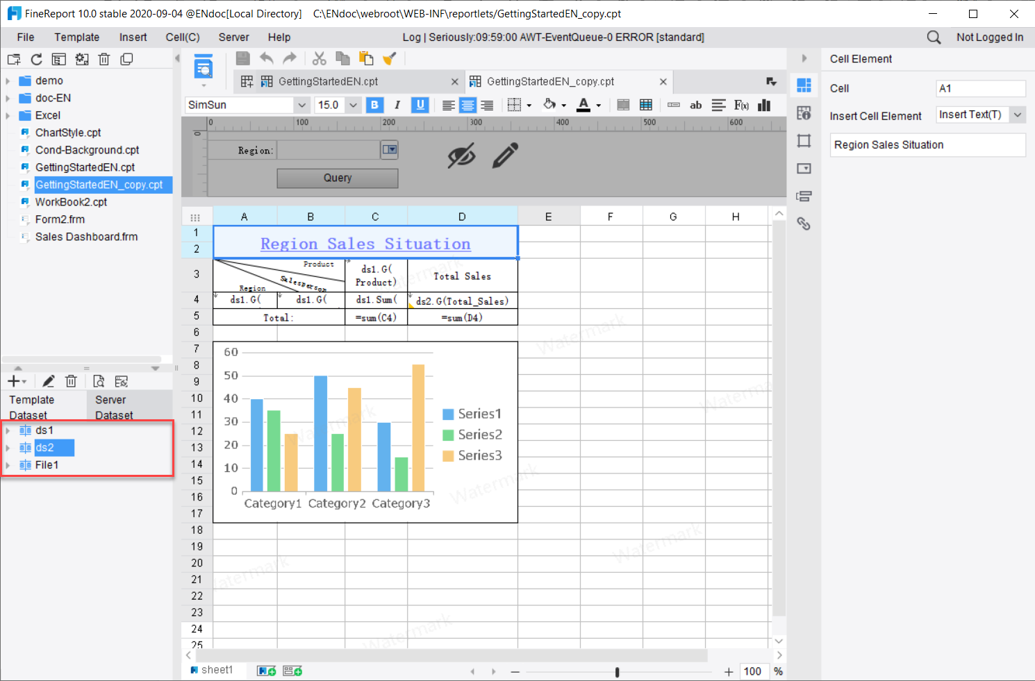Open the Server menu
The height and width of the screenshot is (681, 1035).
[233, 37]
